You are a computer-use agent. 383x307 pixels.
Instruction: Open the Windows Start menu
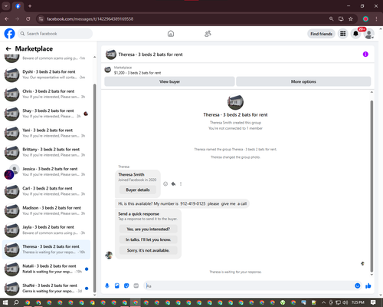(5, 302)
